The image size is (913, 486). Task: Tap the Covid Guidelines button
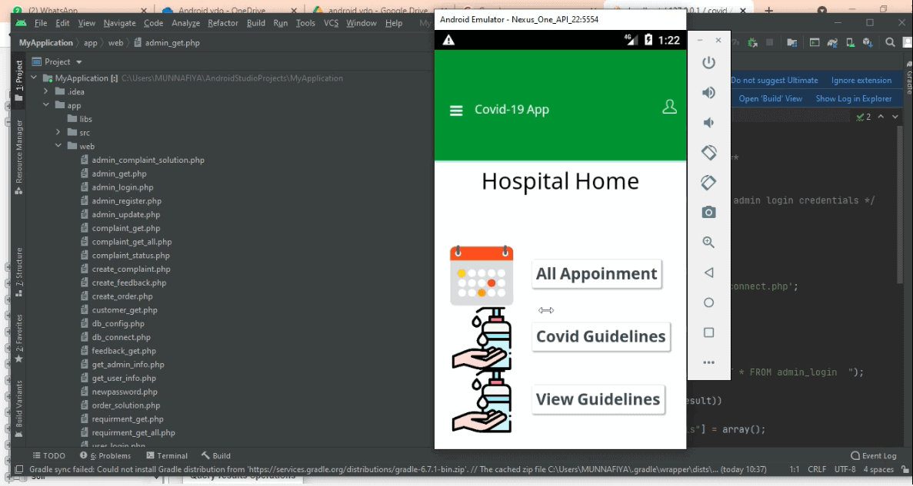tap(601, 336)
